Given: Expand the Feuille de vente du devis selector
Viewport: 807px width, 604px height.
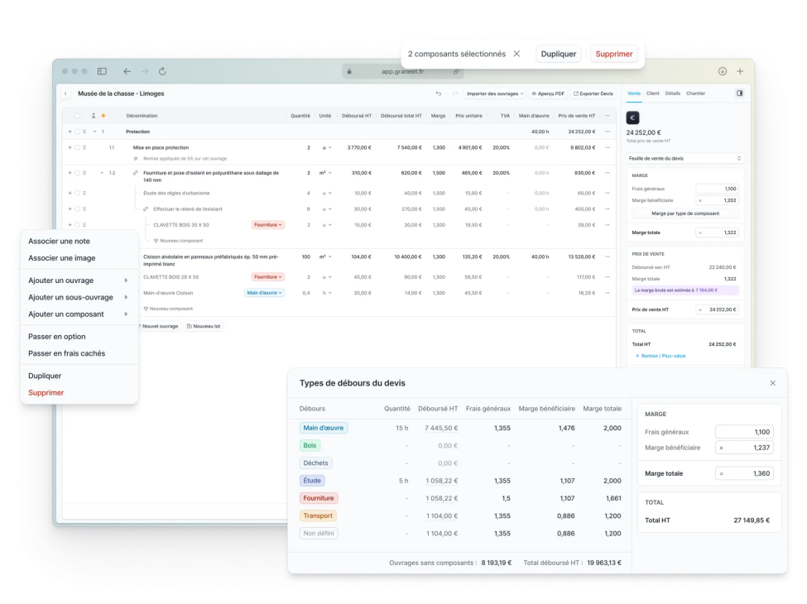Looking at the screenshot, I should [685, 158].
